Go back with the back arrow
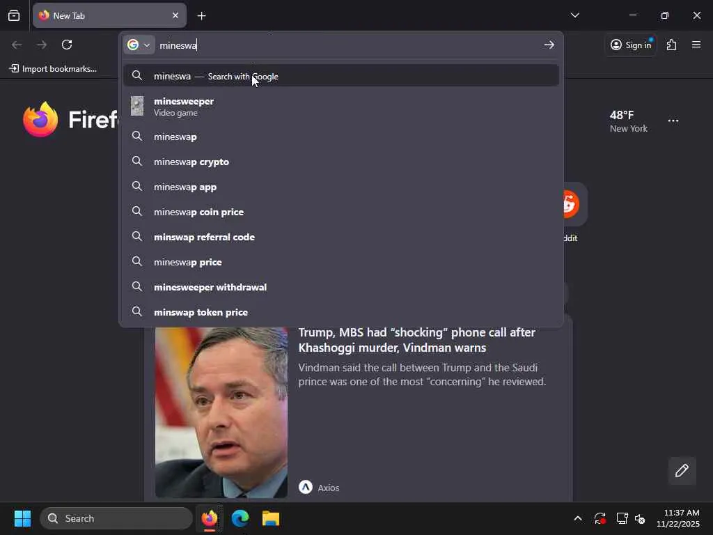713x535 pixels. pyautogui.click(x=17, y=45)
